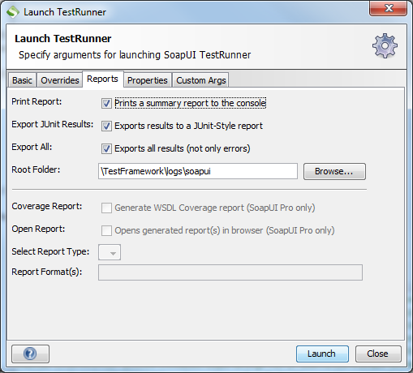The image size is (413, 373).
Task: Click the Launch button
Action: click(322, 354)
